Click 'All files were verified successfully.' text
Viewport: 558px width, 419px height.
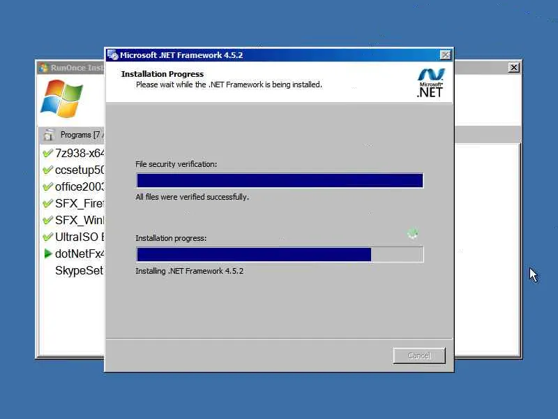(193, 197)
